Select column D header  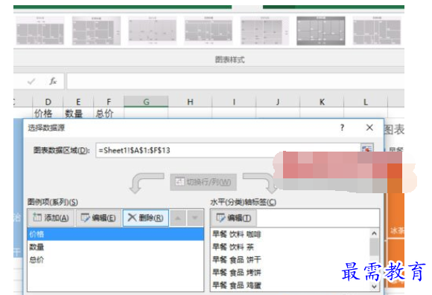[x=48, y=102]
